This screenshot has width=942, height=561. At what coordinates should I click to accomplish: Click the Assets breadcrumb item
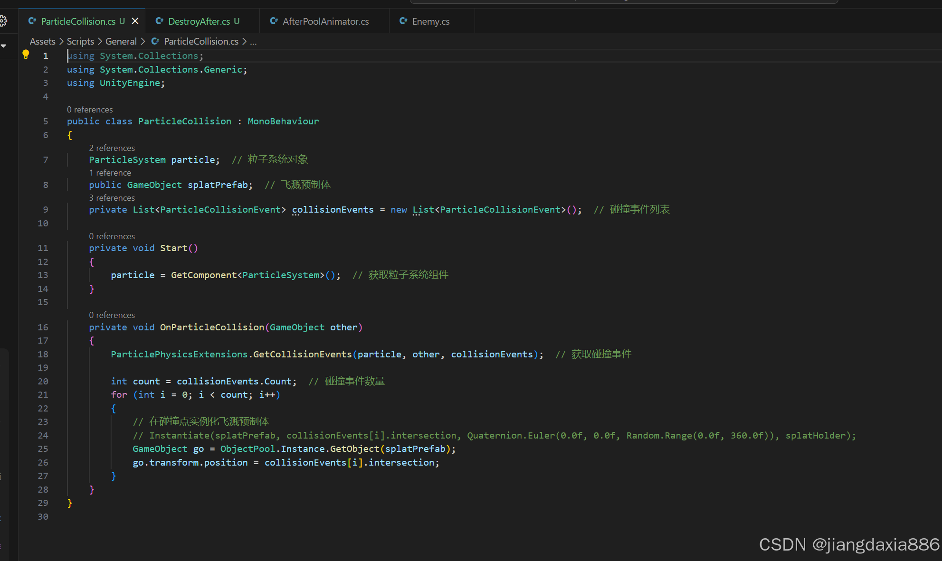click(x=42, y=41)
